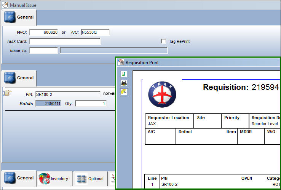281x190 pixels.
Task: Click the 'Batch:' label
Action: (x=26, y=104)
